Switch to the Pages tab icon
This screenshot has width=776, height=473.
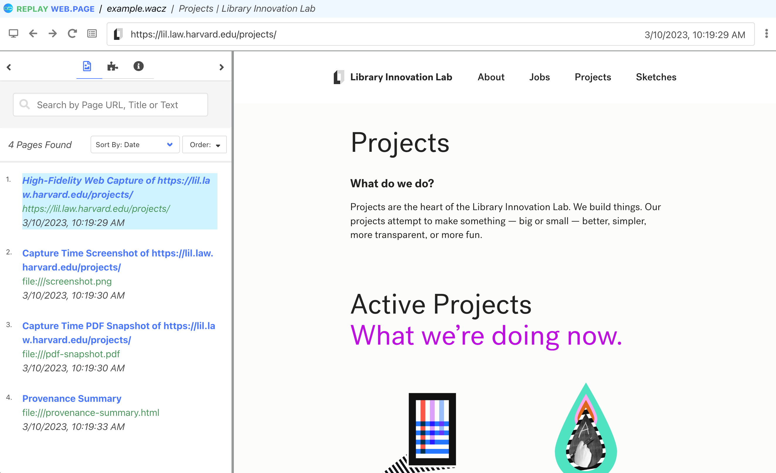pyautogui.click(x=87, y=66)
